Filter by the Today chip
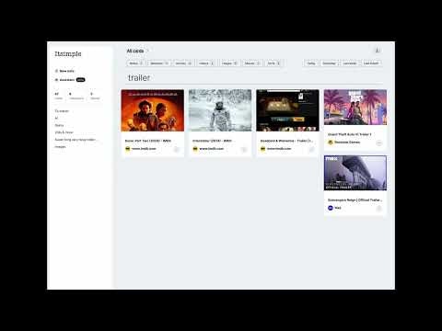This screenshot has height=331, width=442. pyautogui.click(x=311, y=63)
